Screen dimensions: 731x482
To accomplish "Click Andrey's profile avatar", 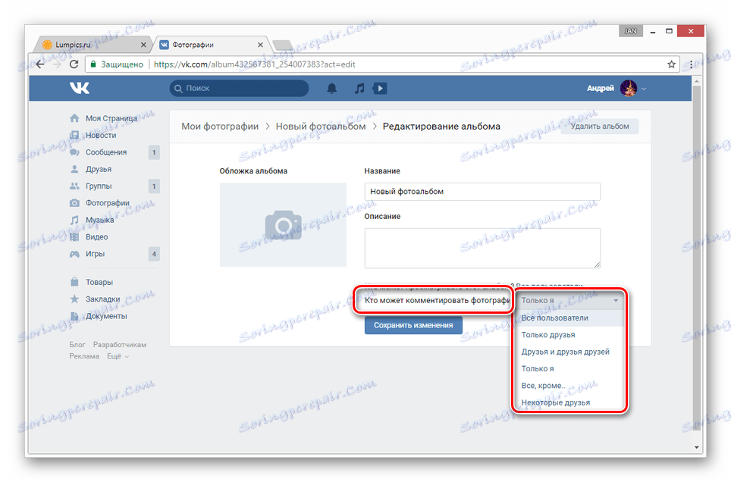I will [629, 88].
